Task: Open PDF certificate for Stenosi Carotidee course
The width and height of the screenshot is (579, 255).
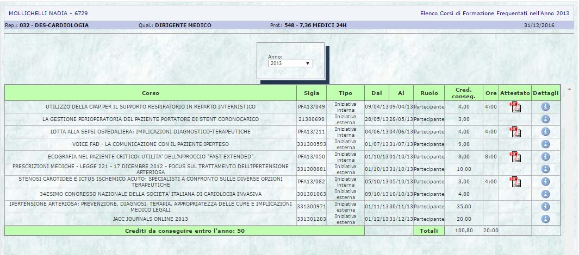Action: click(x=514, y=182)
